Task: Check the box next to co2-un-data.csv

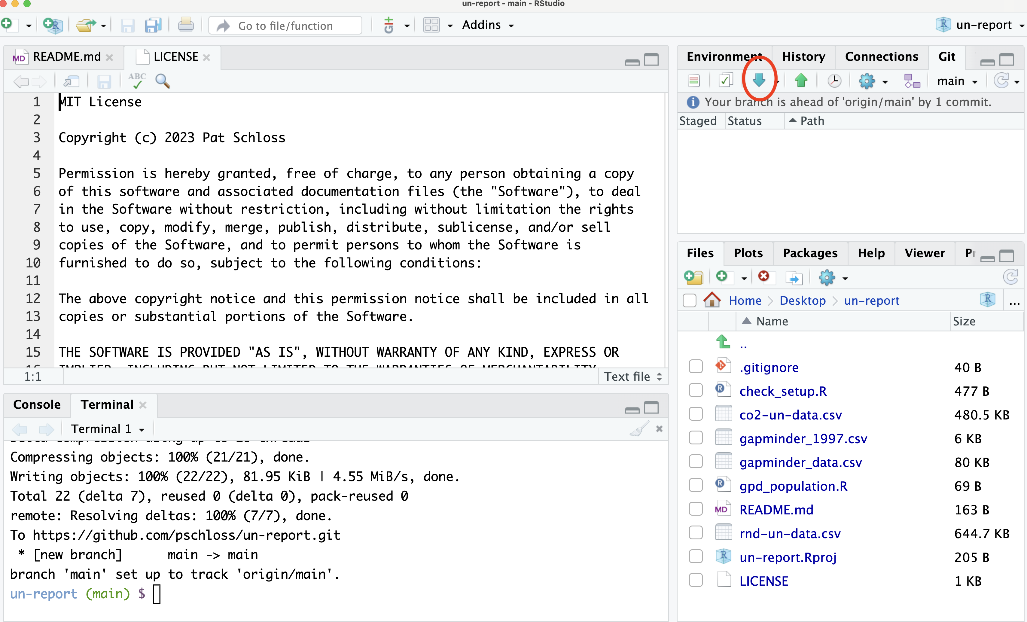Action: click(x=696, y=414)
